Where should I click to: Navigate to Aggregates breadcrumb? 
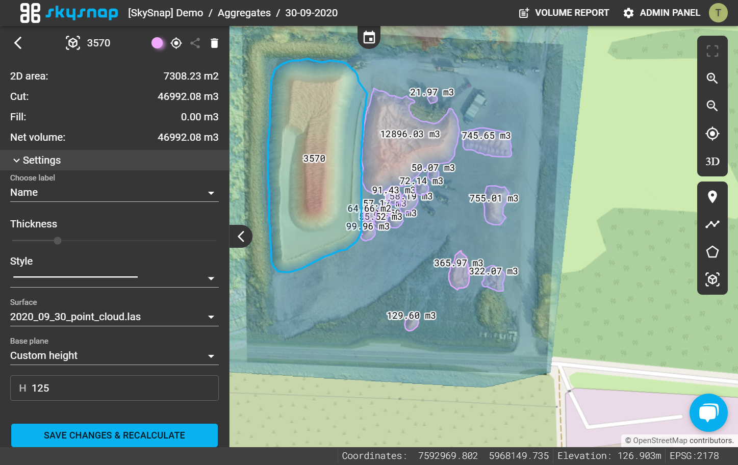[244, 13]
